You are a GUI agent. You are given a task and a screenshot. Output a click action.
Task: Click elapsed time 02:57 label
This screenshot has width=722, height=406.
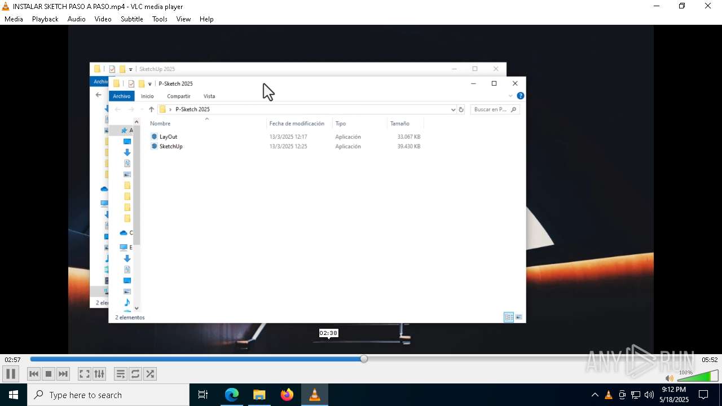(x=12, y=360)
